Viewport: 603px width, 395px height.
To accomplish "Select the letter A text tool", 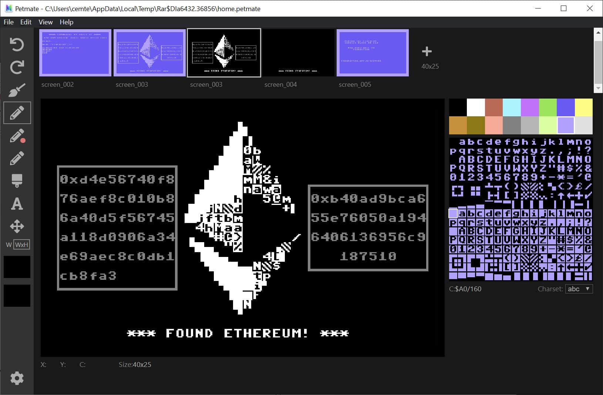I will coord(17,203).
